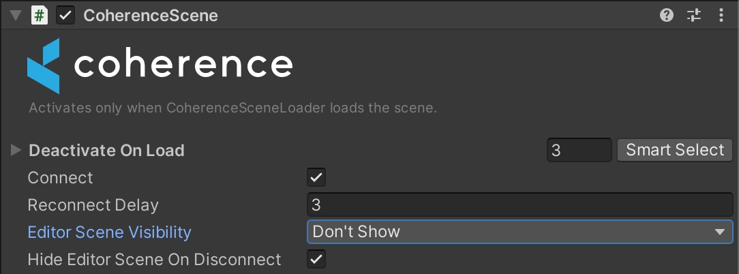Click the Deactivate On Load size field
Viewport: 739px width, 274px height.
pos(579,150)
